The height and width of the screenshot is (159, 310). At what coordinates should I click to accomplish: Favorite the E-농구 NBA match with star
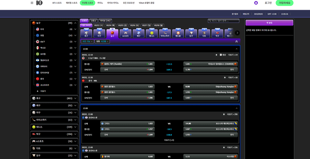[216, 55]
